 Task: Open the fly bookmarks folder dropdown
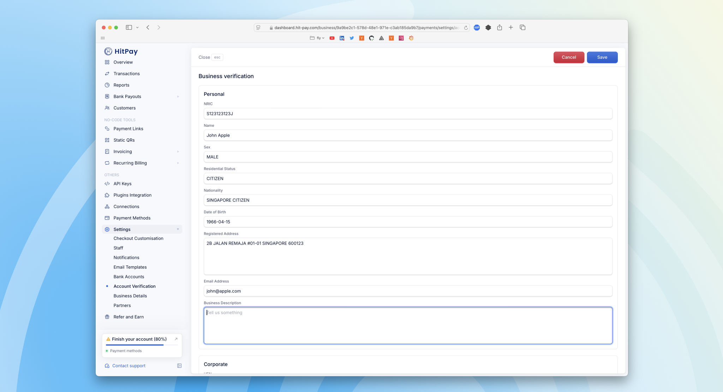click(x=317, y=38)
